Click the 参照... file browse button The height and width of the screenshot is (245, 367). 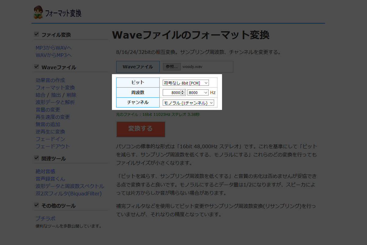(172, 66)
